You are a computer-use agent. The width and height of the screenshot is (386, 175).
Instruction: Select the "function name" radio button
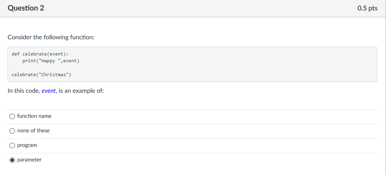click(12, 116)
